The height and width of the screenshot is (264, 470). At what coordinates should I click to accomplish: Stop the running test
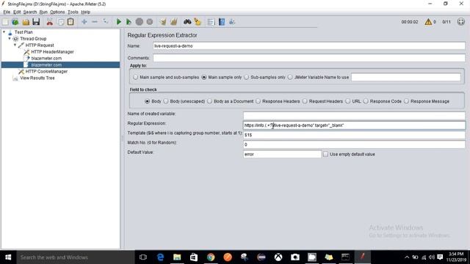coord(139,22)
